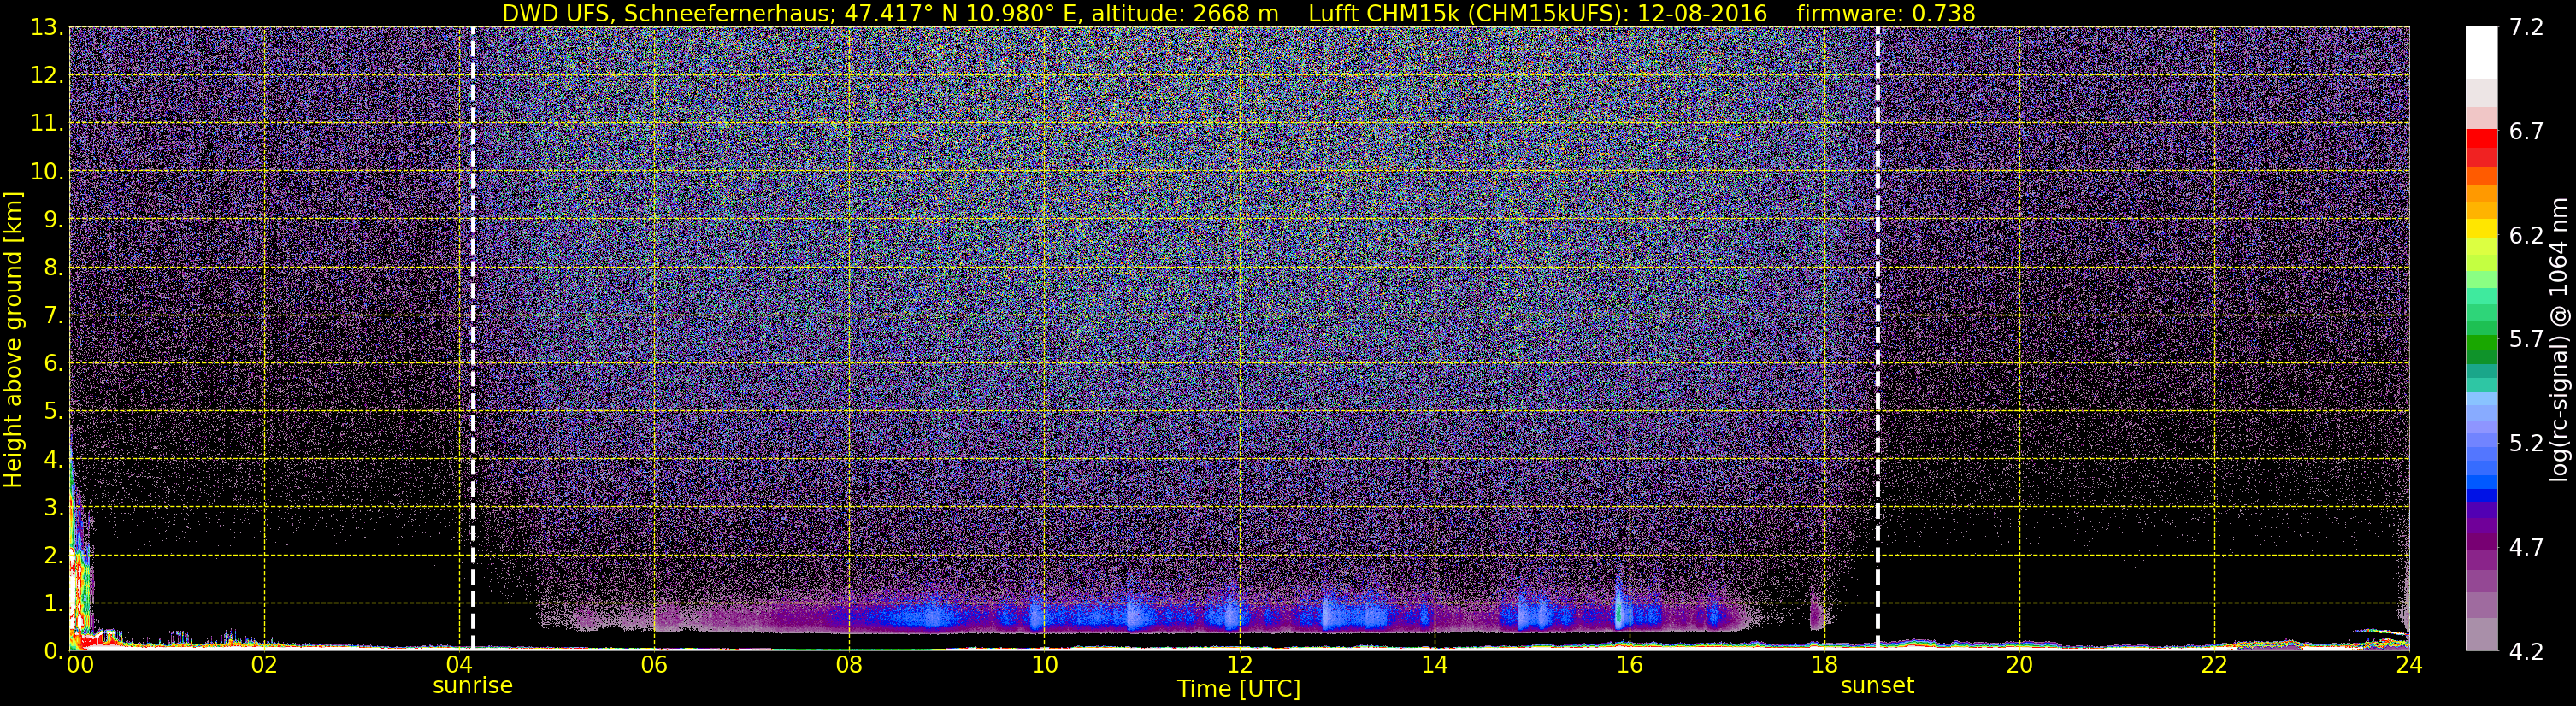Click the 10. label on height axis
The image size is (2576, 706).
point(47,172)
